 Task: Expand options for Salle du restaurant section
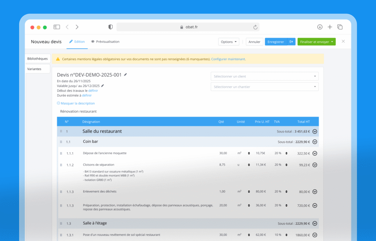pyautogui.click(x=315, y=131)
